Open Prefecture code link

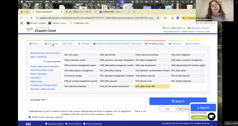pos(203,32)
